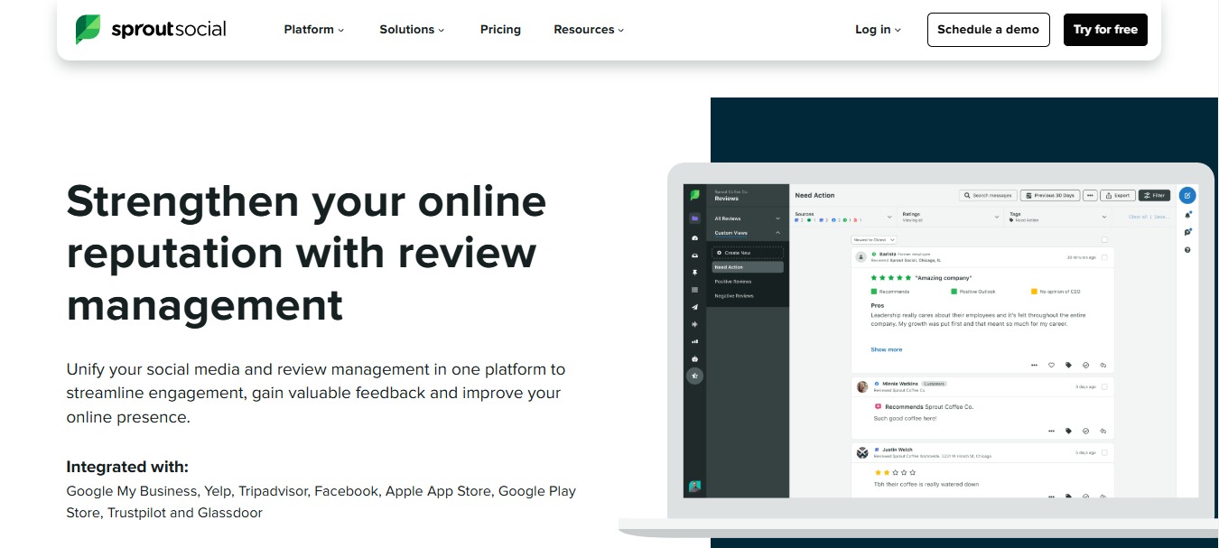Open the Newest to Oldest sort dropdown
1219x548 pixels.
(x=873, y=240)
